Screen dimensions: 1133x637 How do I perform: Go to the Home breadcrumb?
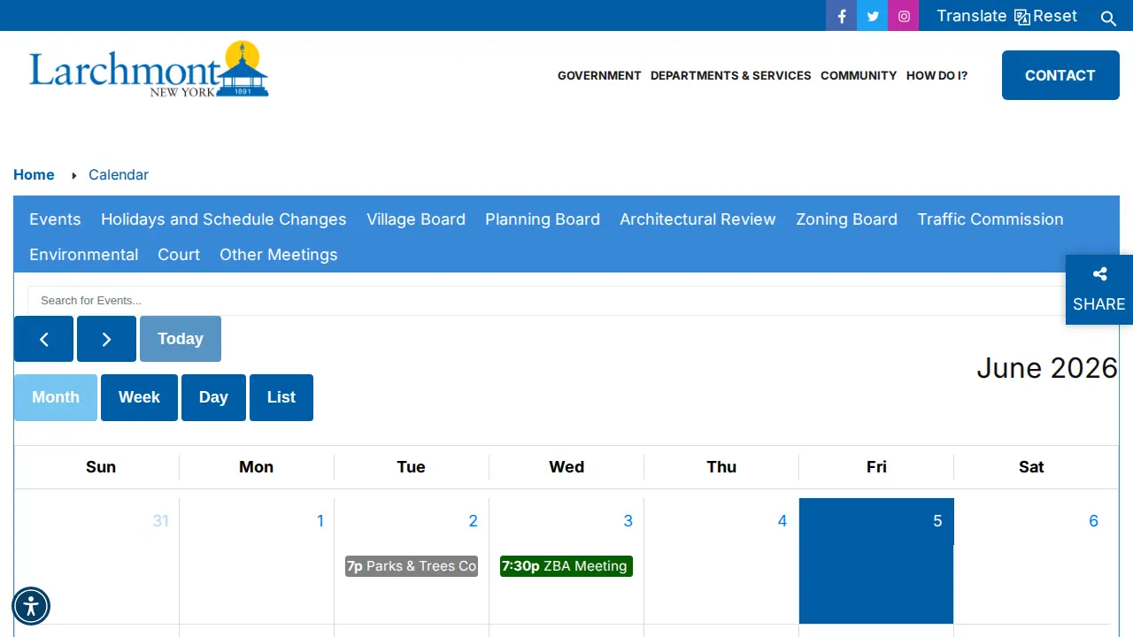34,174
